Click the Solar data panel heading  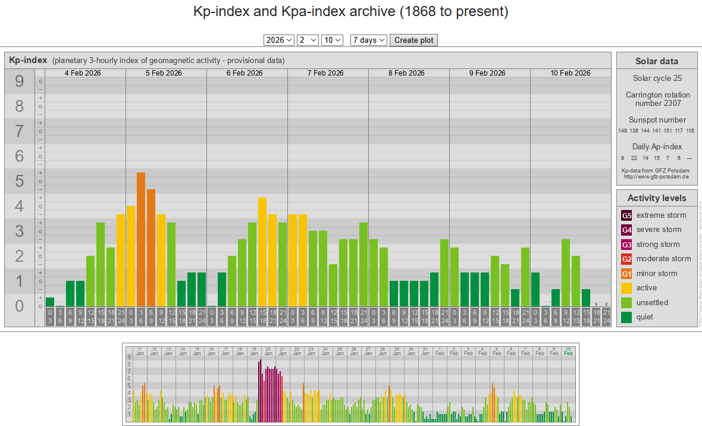[x=656, y=61]
